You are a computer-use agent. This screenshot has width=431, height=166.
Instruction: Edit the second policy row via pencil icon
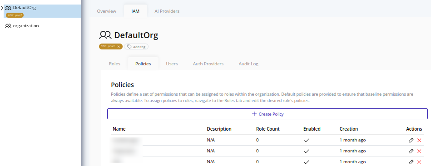tap(411, 151)
